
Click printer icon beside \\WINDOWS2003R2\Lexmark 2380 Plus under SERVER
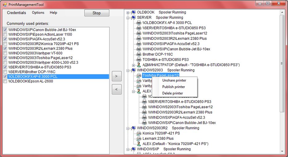point(139,38)
